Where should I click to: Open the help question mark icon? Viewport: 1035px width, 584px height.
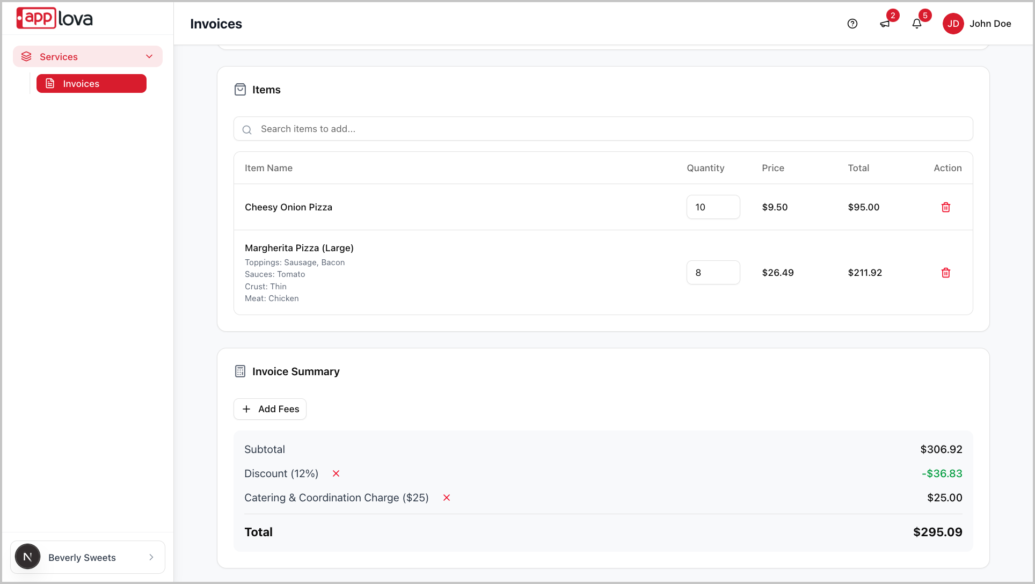click(x=852, y=24)
